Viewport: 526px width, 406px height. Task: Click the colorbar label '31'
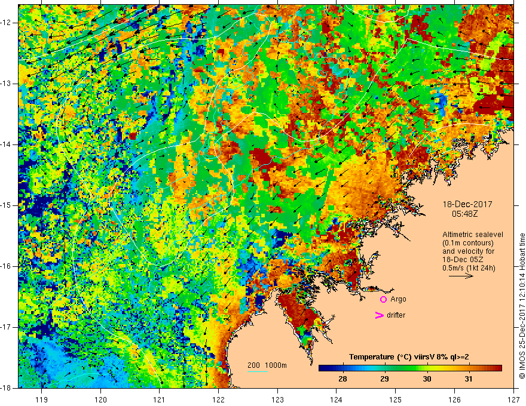(469, 379)
